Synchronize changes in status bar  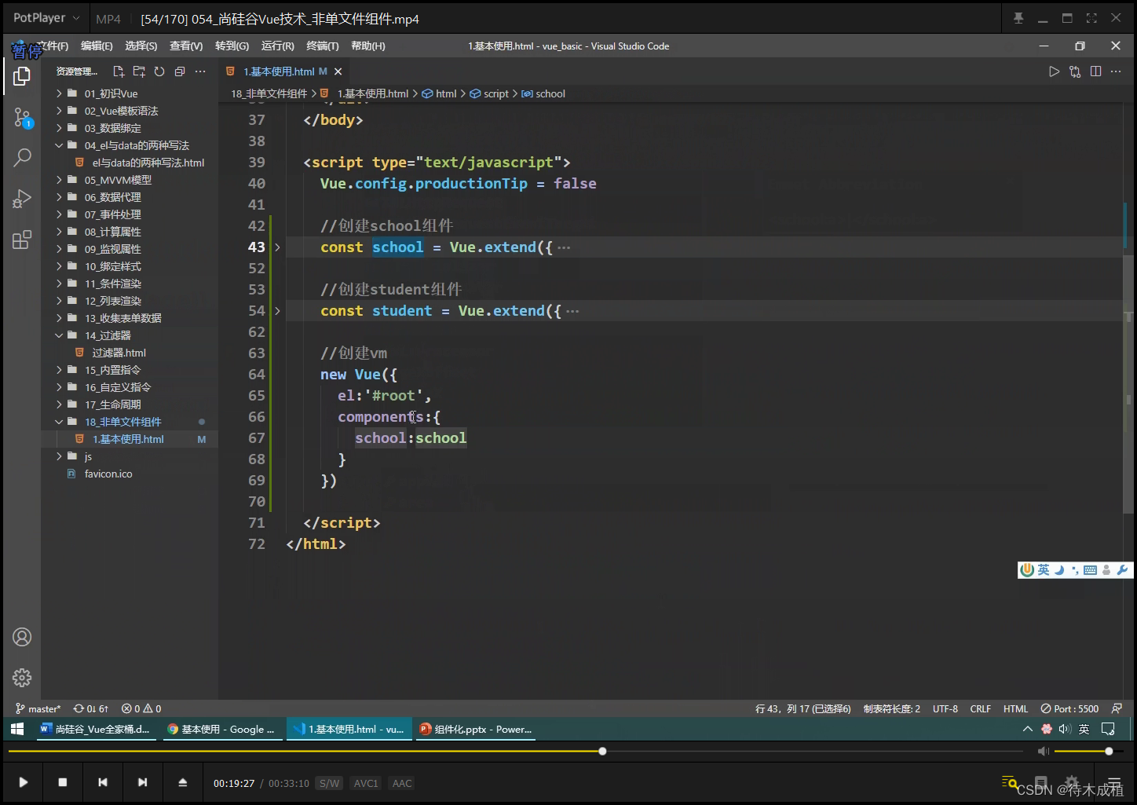(x=91, y=708)
